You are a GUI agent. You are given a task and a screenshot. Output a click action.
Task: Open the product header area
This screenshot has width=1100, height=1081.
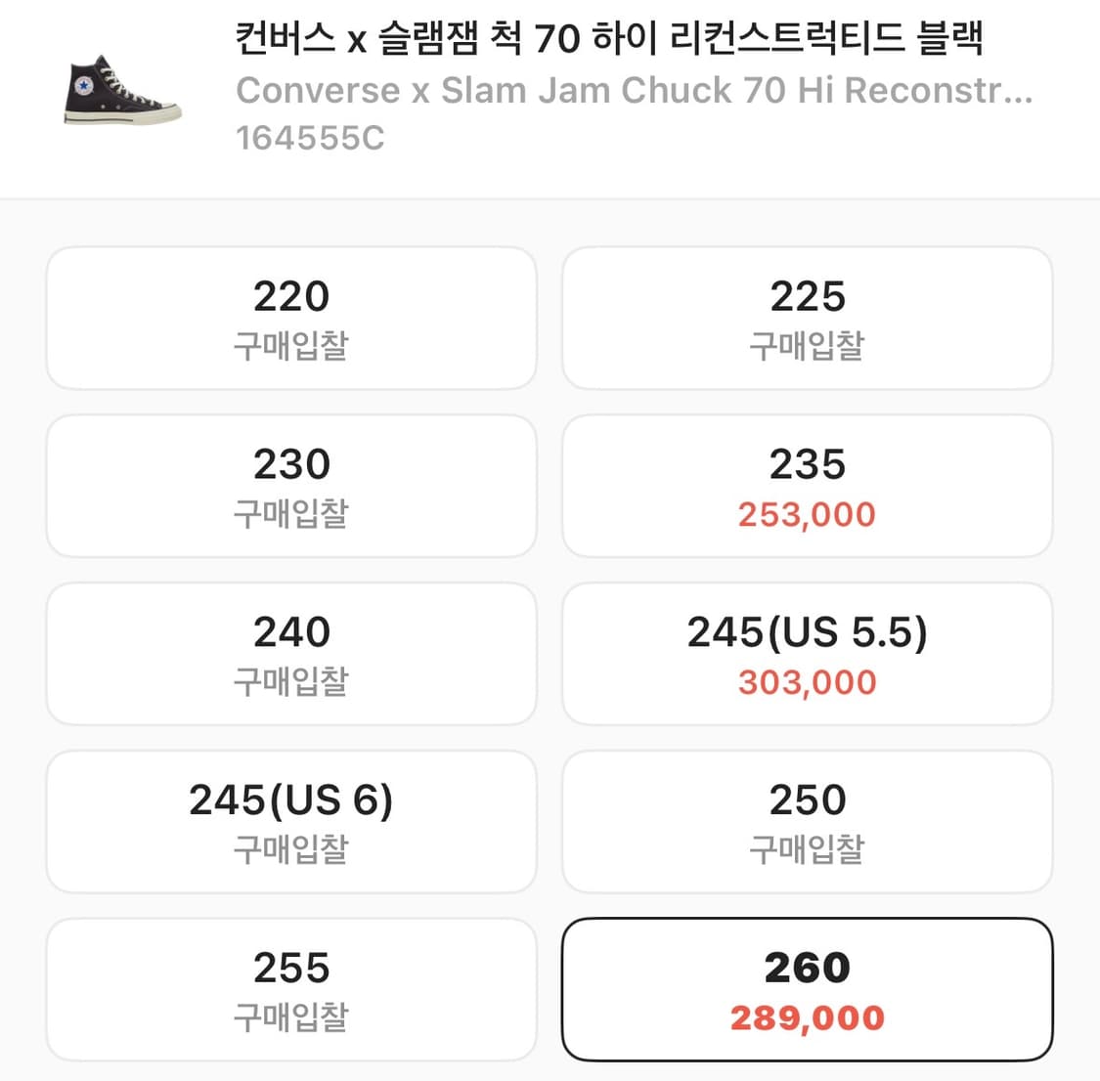[550, 88]
